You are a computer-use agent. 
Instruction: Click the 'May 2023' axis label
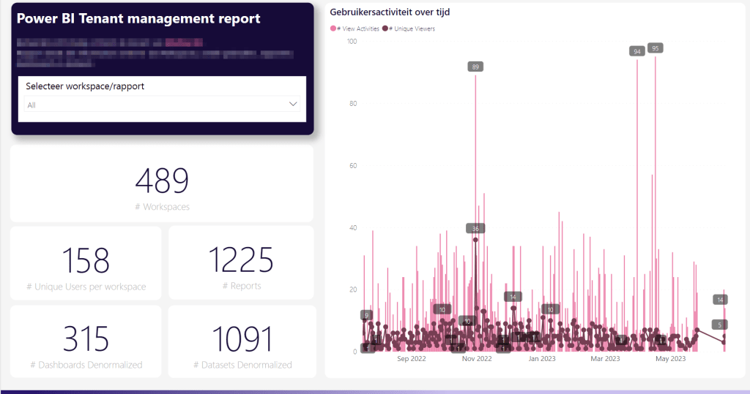(670, 359)
